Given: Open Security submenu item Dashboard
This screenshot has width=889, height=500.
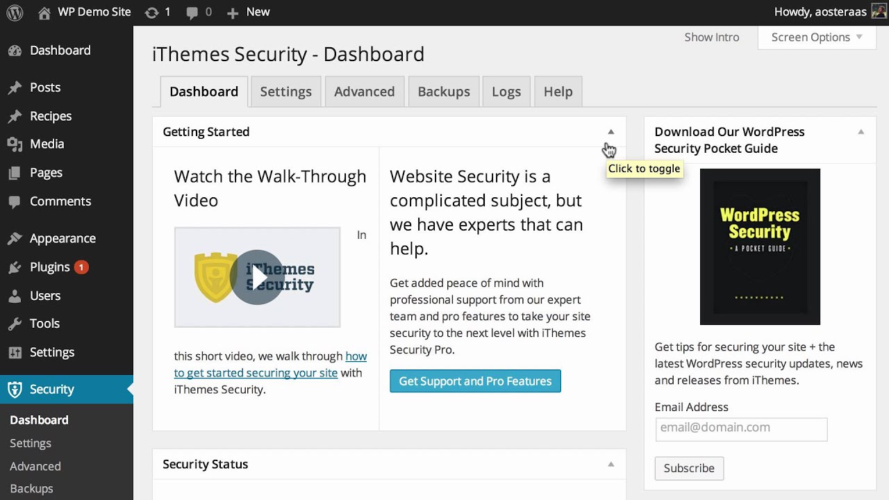Looking at the screenshot, I should click(x=39, y=420).
